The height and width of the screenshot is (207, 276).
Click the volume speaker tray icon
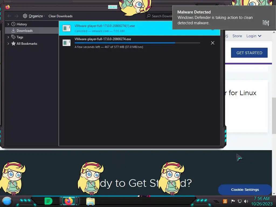[x=246, y=201]
